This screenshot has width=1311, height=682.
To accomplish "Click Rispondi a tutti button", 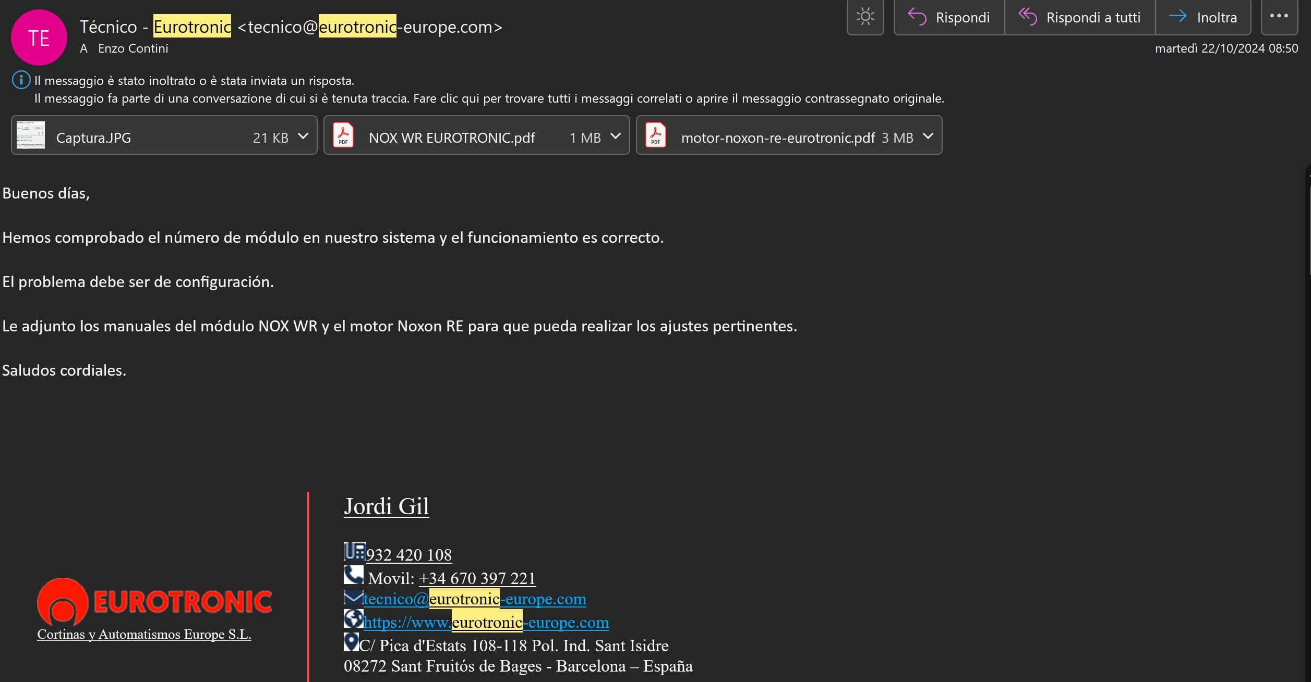I will pyautogui.click(x=1079, y=17).
